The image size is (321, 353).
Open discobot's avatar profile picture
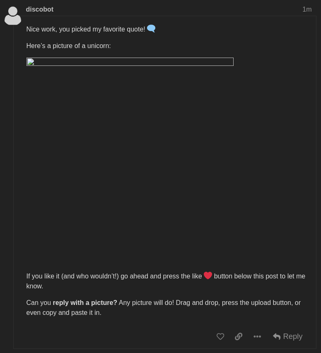point(13,15)
